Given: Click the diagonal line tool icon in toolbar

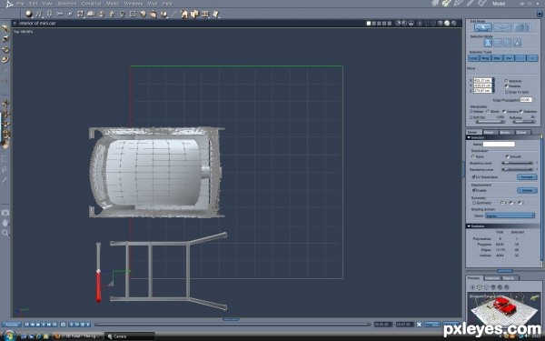Looking at the screenshot, I should (x=173, y=14).
